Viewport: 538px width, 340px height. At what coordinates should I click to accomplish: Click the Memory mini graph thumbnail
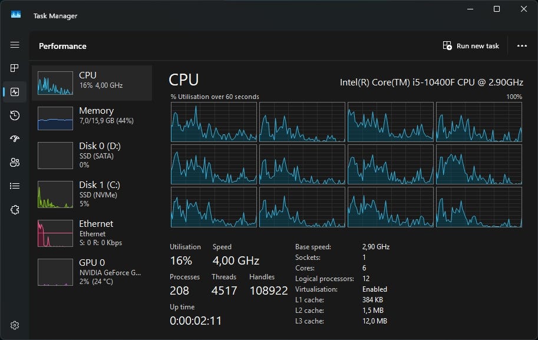click(55, 118)
